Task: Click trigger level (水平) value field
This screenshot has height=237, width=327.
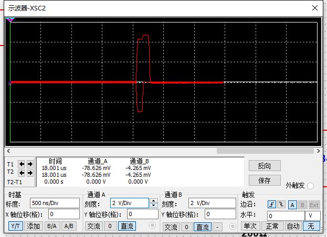Action: (286, 216)
